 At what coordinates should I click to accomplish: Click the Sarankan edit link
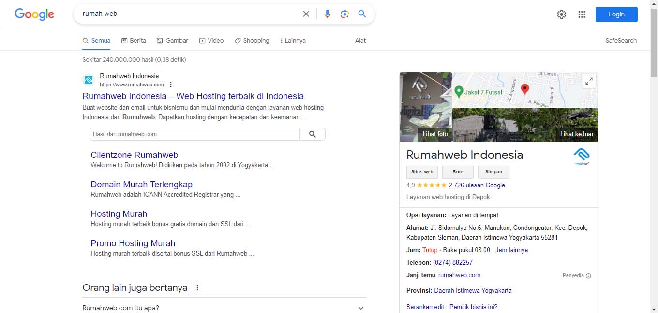point(425,307)
